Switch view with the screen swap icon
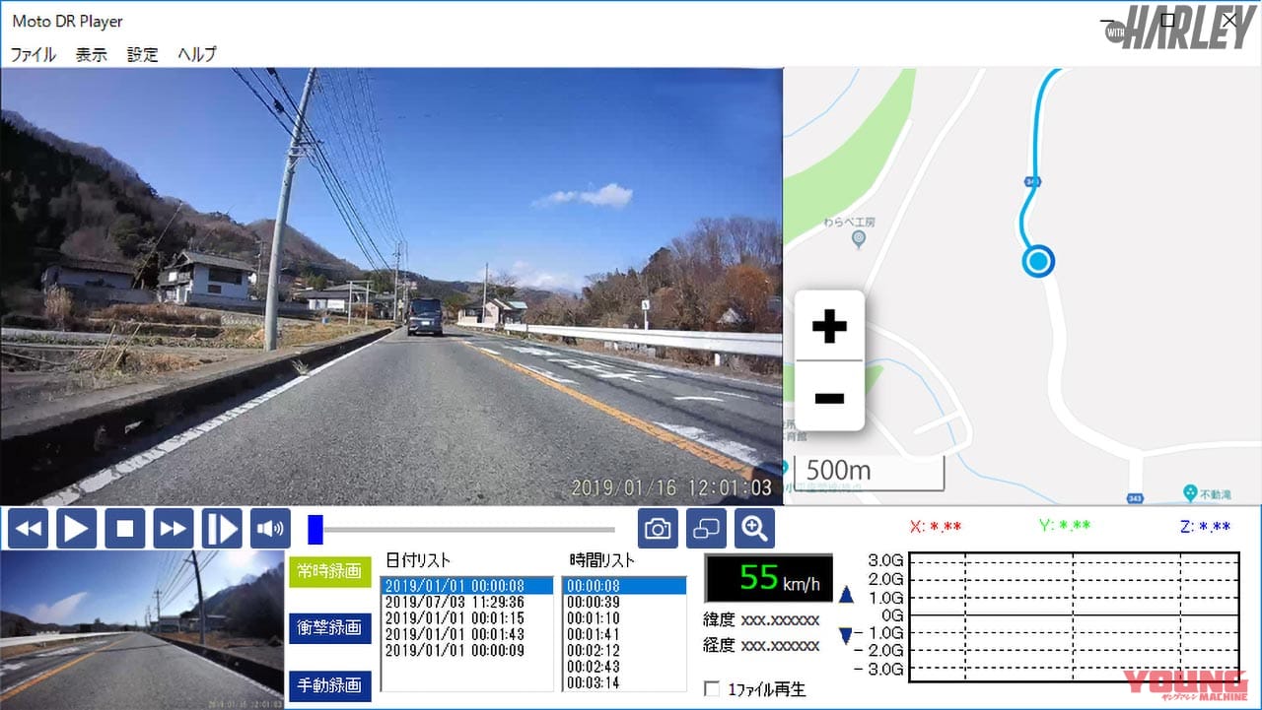The image size is (1262, 710). point(706,529)
